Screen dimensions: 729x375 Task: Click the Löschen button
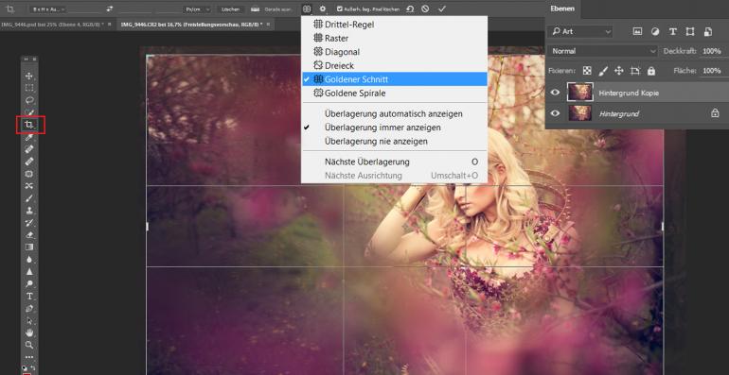pyautogui.click(x=231, y=9)
